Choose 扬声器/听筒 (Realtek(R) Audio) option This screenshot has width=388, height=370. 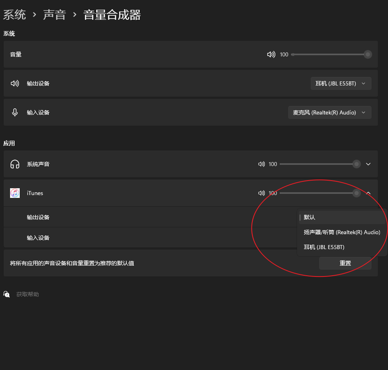click(x=342, y=232)
